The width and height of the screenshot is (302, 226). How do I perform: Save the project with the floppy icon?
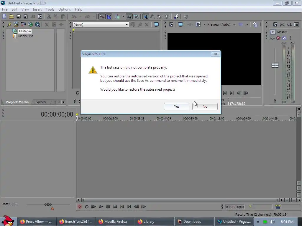pyautogui.click(x=19, y=16)
